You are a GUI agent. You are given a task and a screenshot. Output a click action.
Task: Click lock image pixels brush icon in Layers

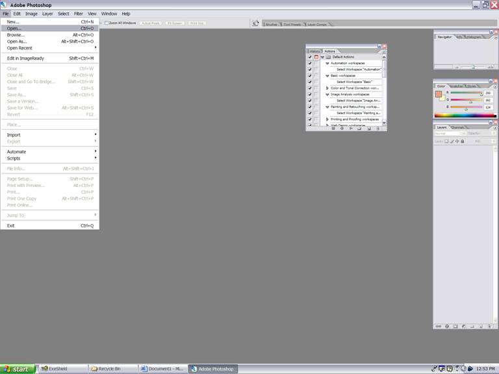pos(452,141)
